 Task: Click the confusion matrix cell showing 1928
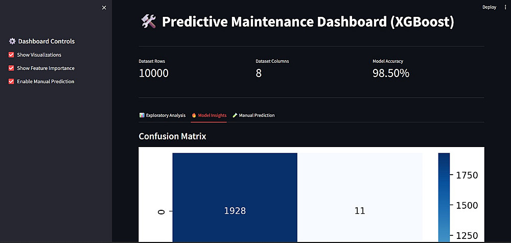[x=235, y=198]
